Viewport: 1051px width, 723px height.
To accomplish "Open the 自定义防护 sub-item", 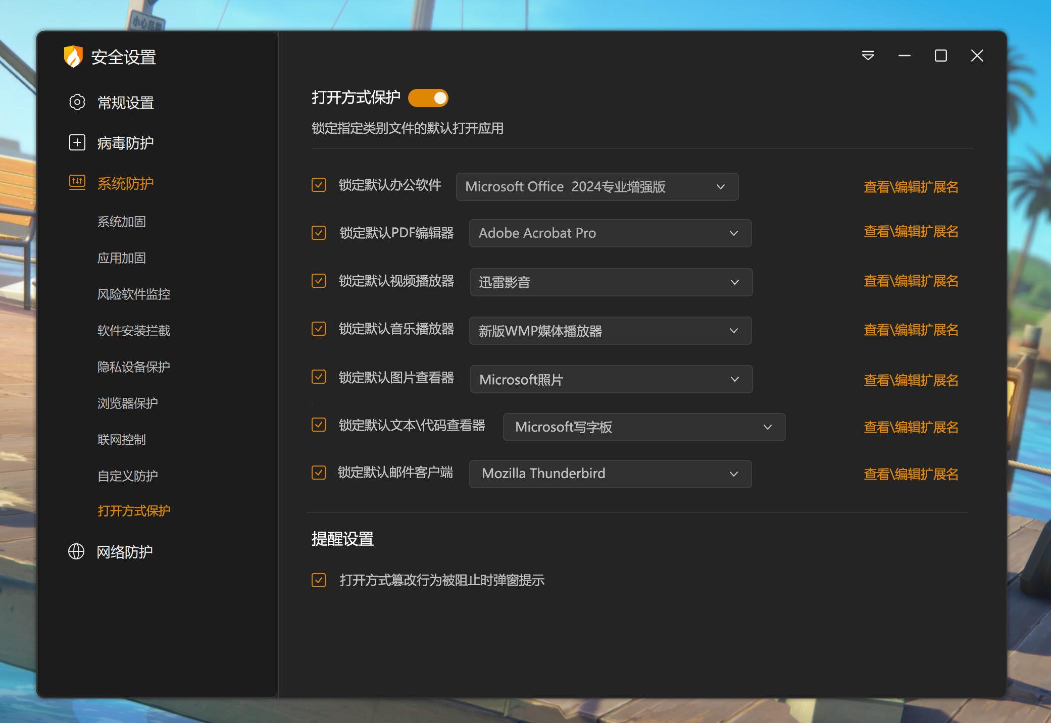I will (x=127, y=476).
